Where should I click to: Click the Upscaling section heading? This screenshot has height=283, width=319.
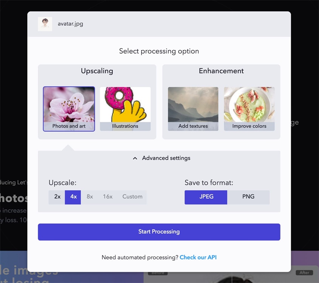[x=97, y=71]
